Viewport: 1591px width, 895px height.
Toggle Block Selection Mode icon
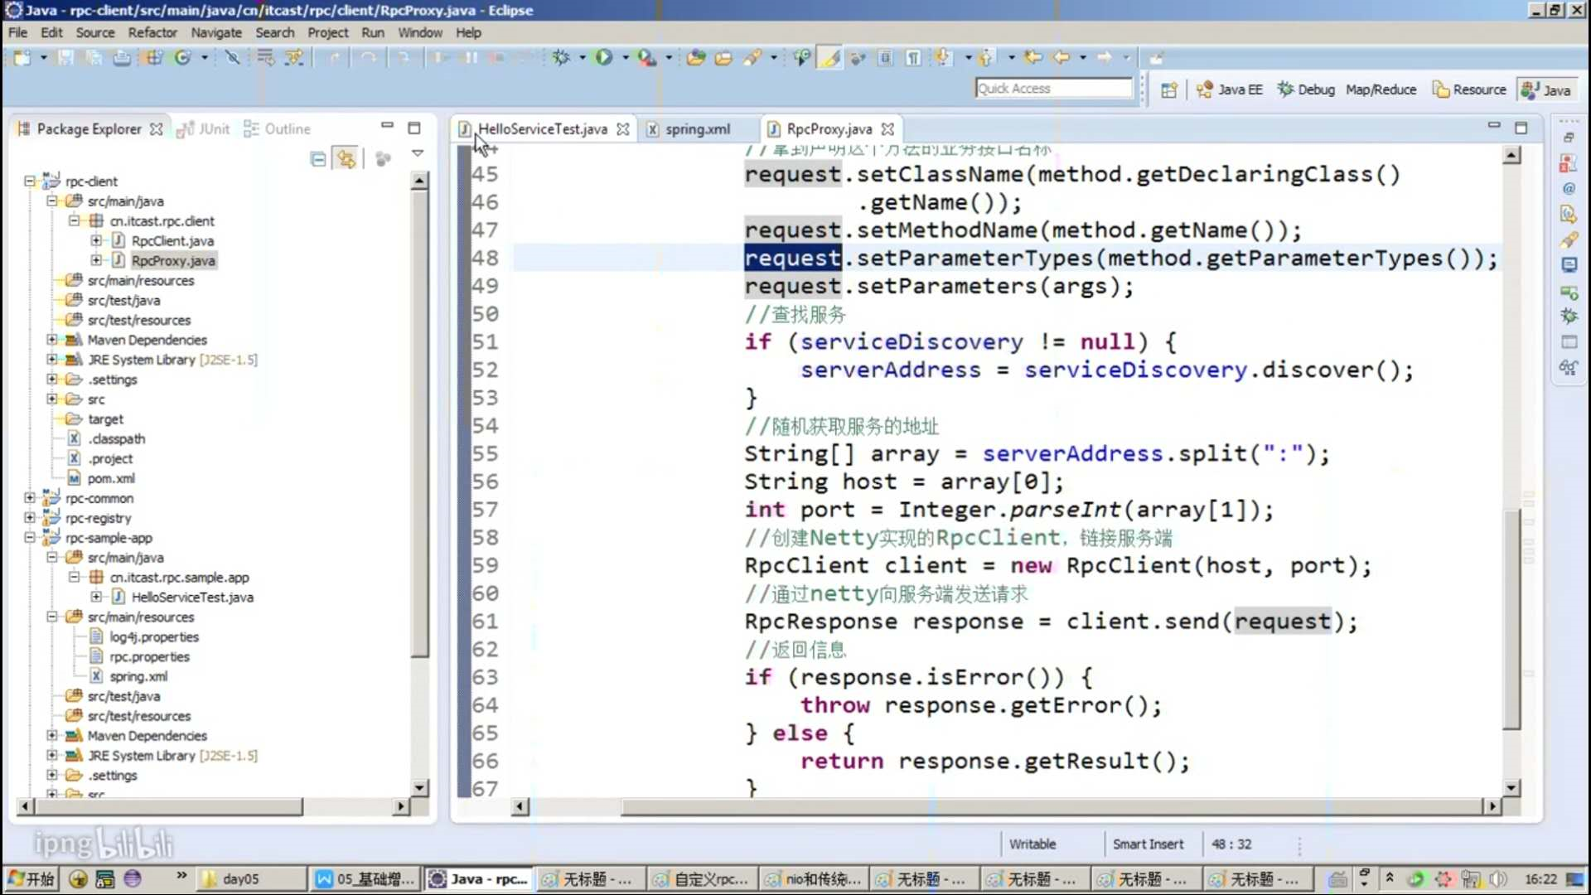click(885, 58)
